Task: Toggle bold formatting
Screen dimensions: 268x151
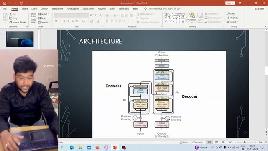Action: tap(56, 21)
